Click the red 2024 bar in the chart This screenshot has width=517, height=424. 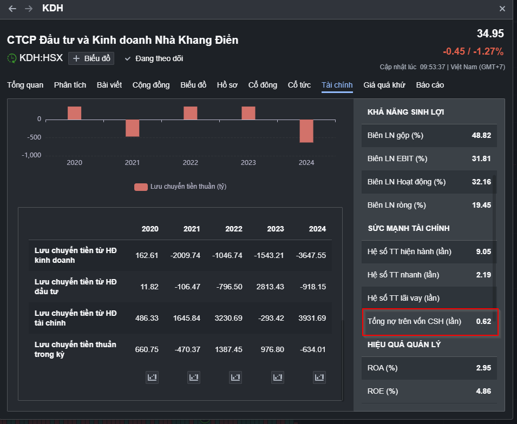coord(306,131)
